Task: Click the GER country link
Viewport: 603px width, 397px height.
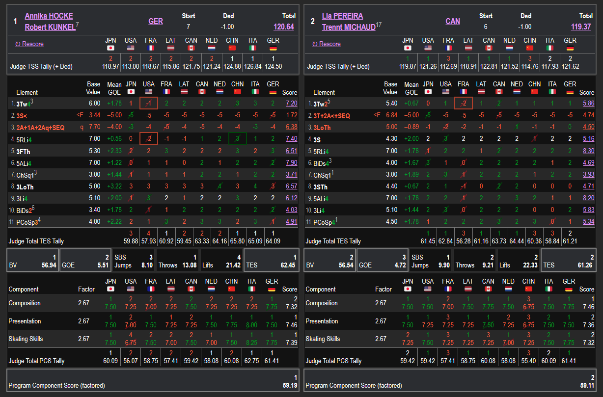Action: click(x=156, y=22)
